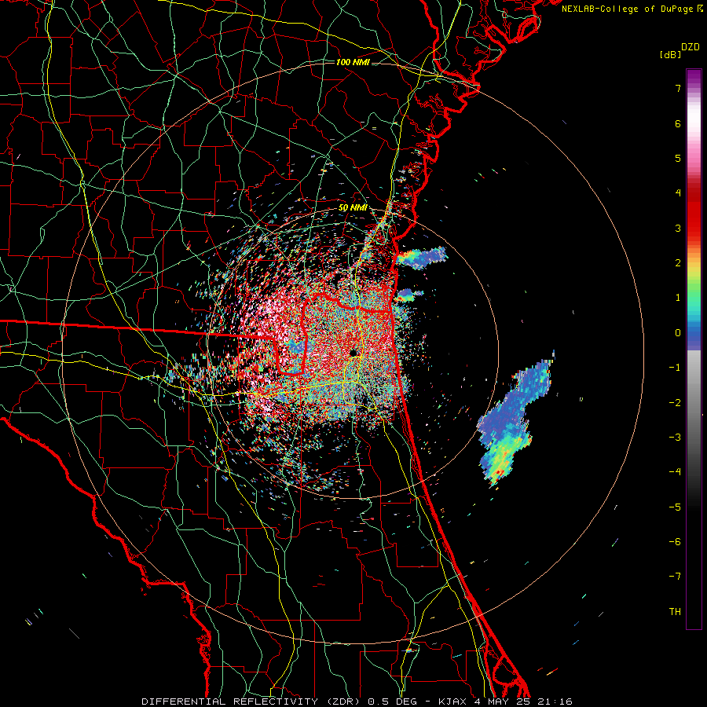Click the 4 value on color scale

click(678, 193)
